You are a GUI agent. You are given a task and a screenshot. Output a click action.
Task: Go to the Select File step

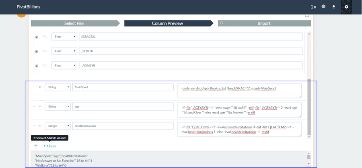click(x=75, y=23)
